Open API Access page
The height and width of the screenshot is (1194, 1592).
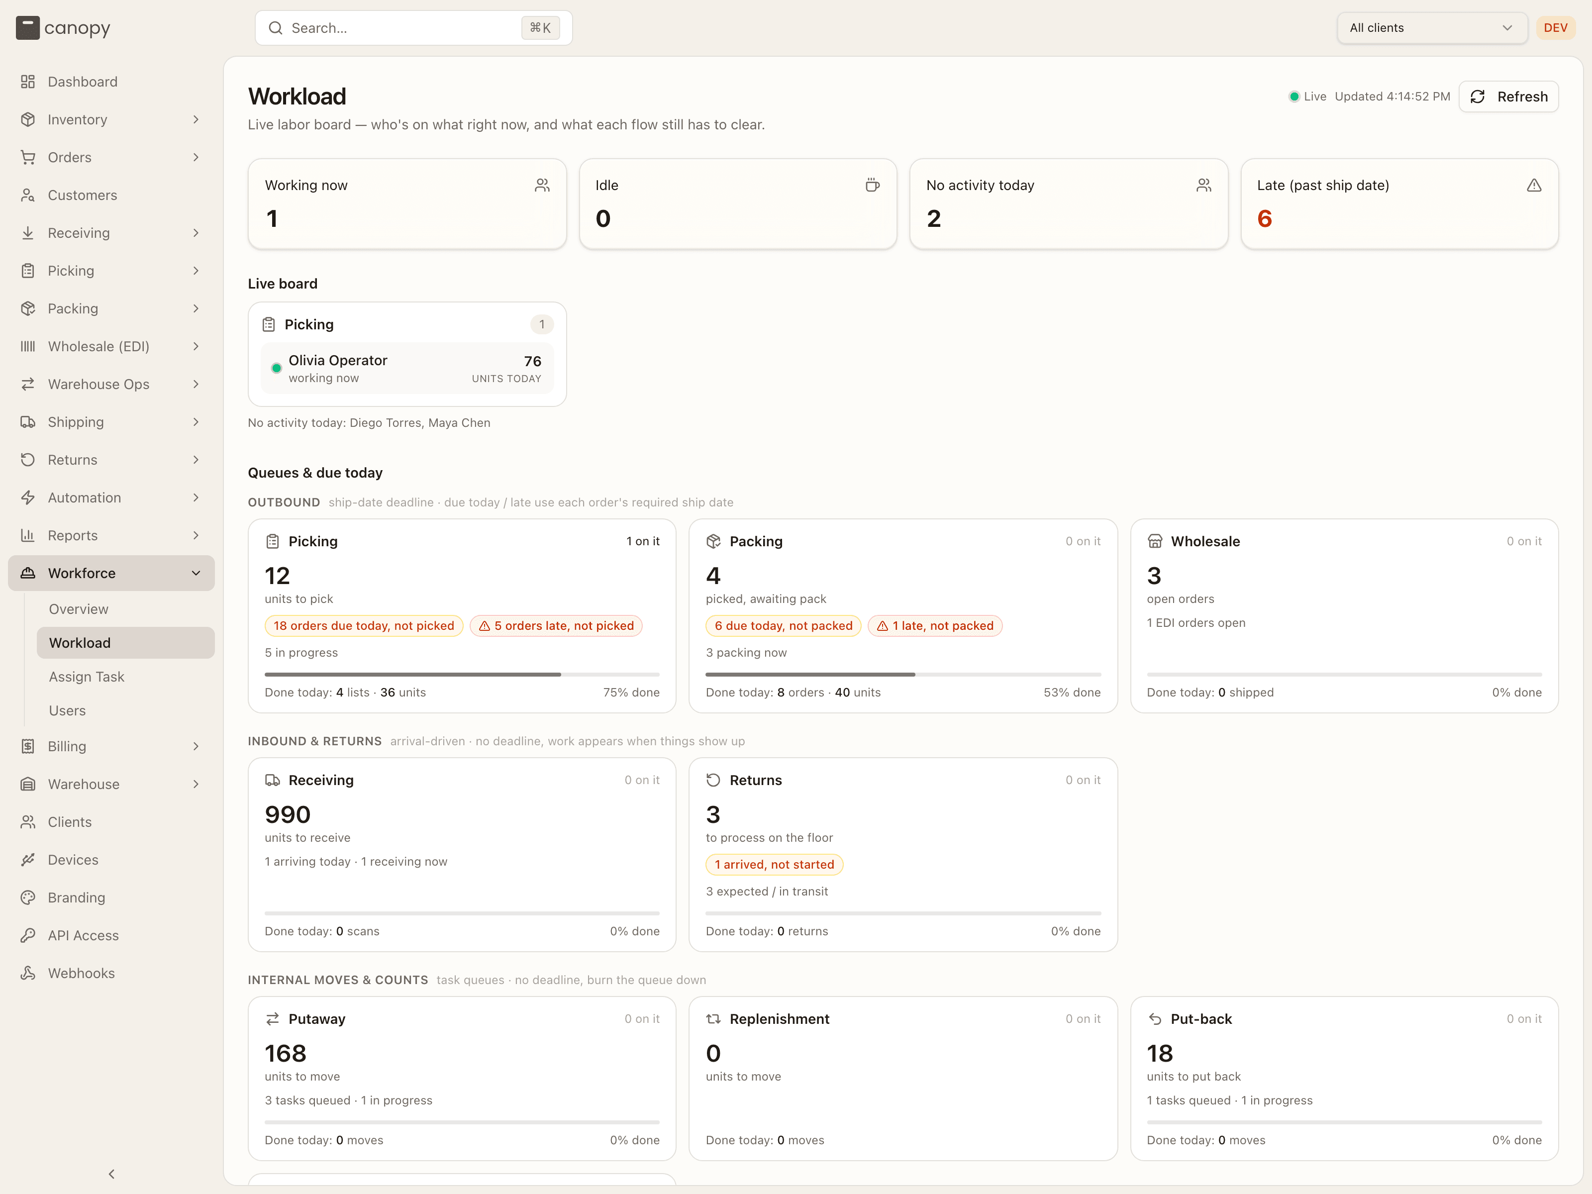point(111,935)
